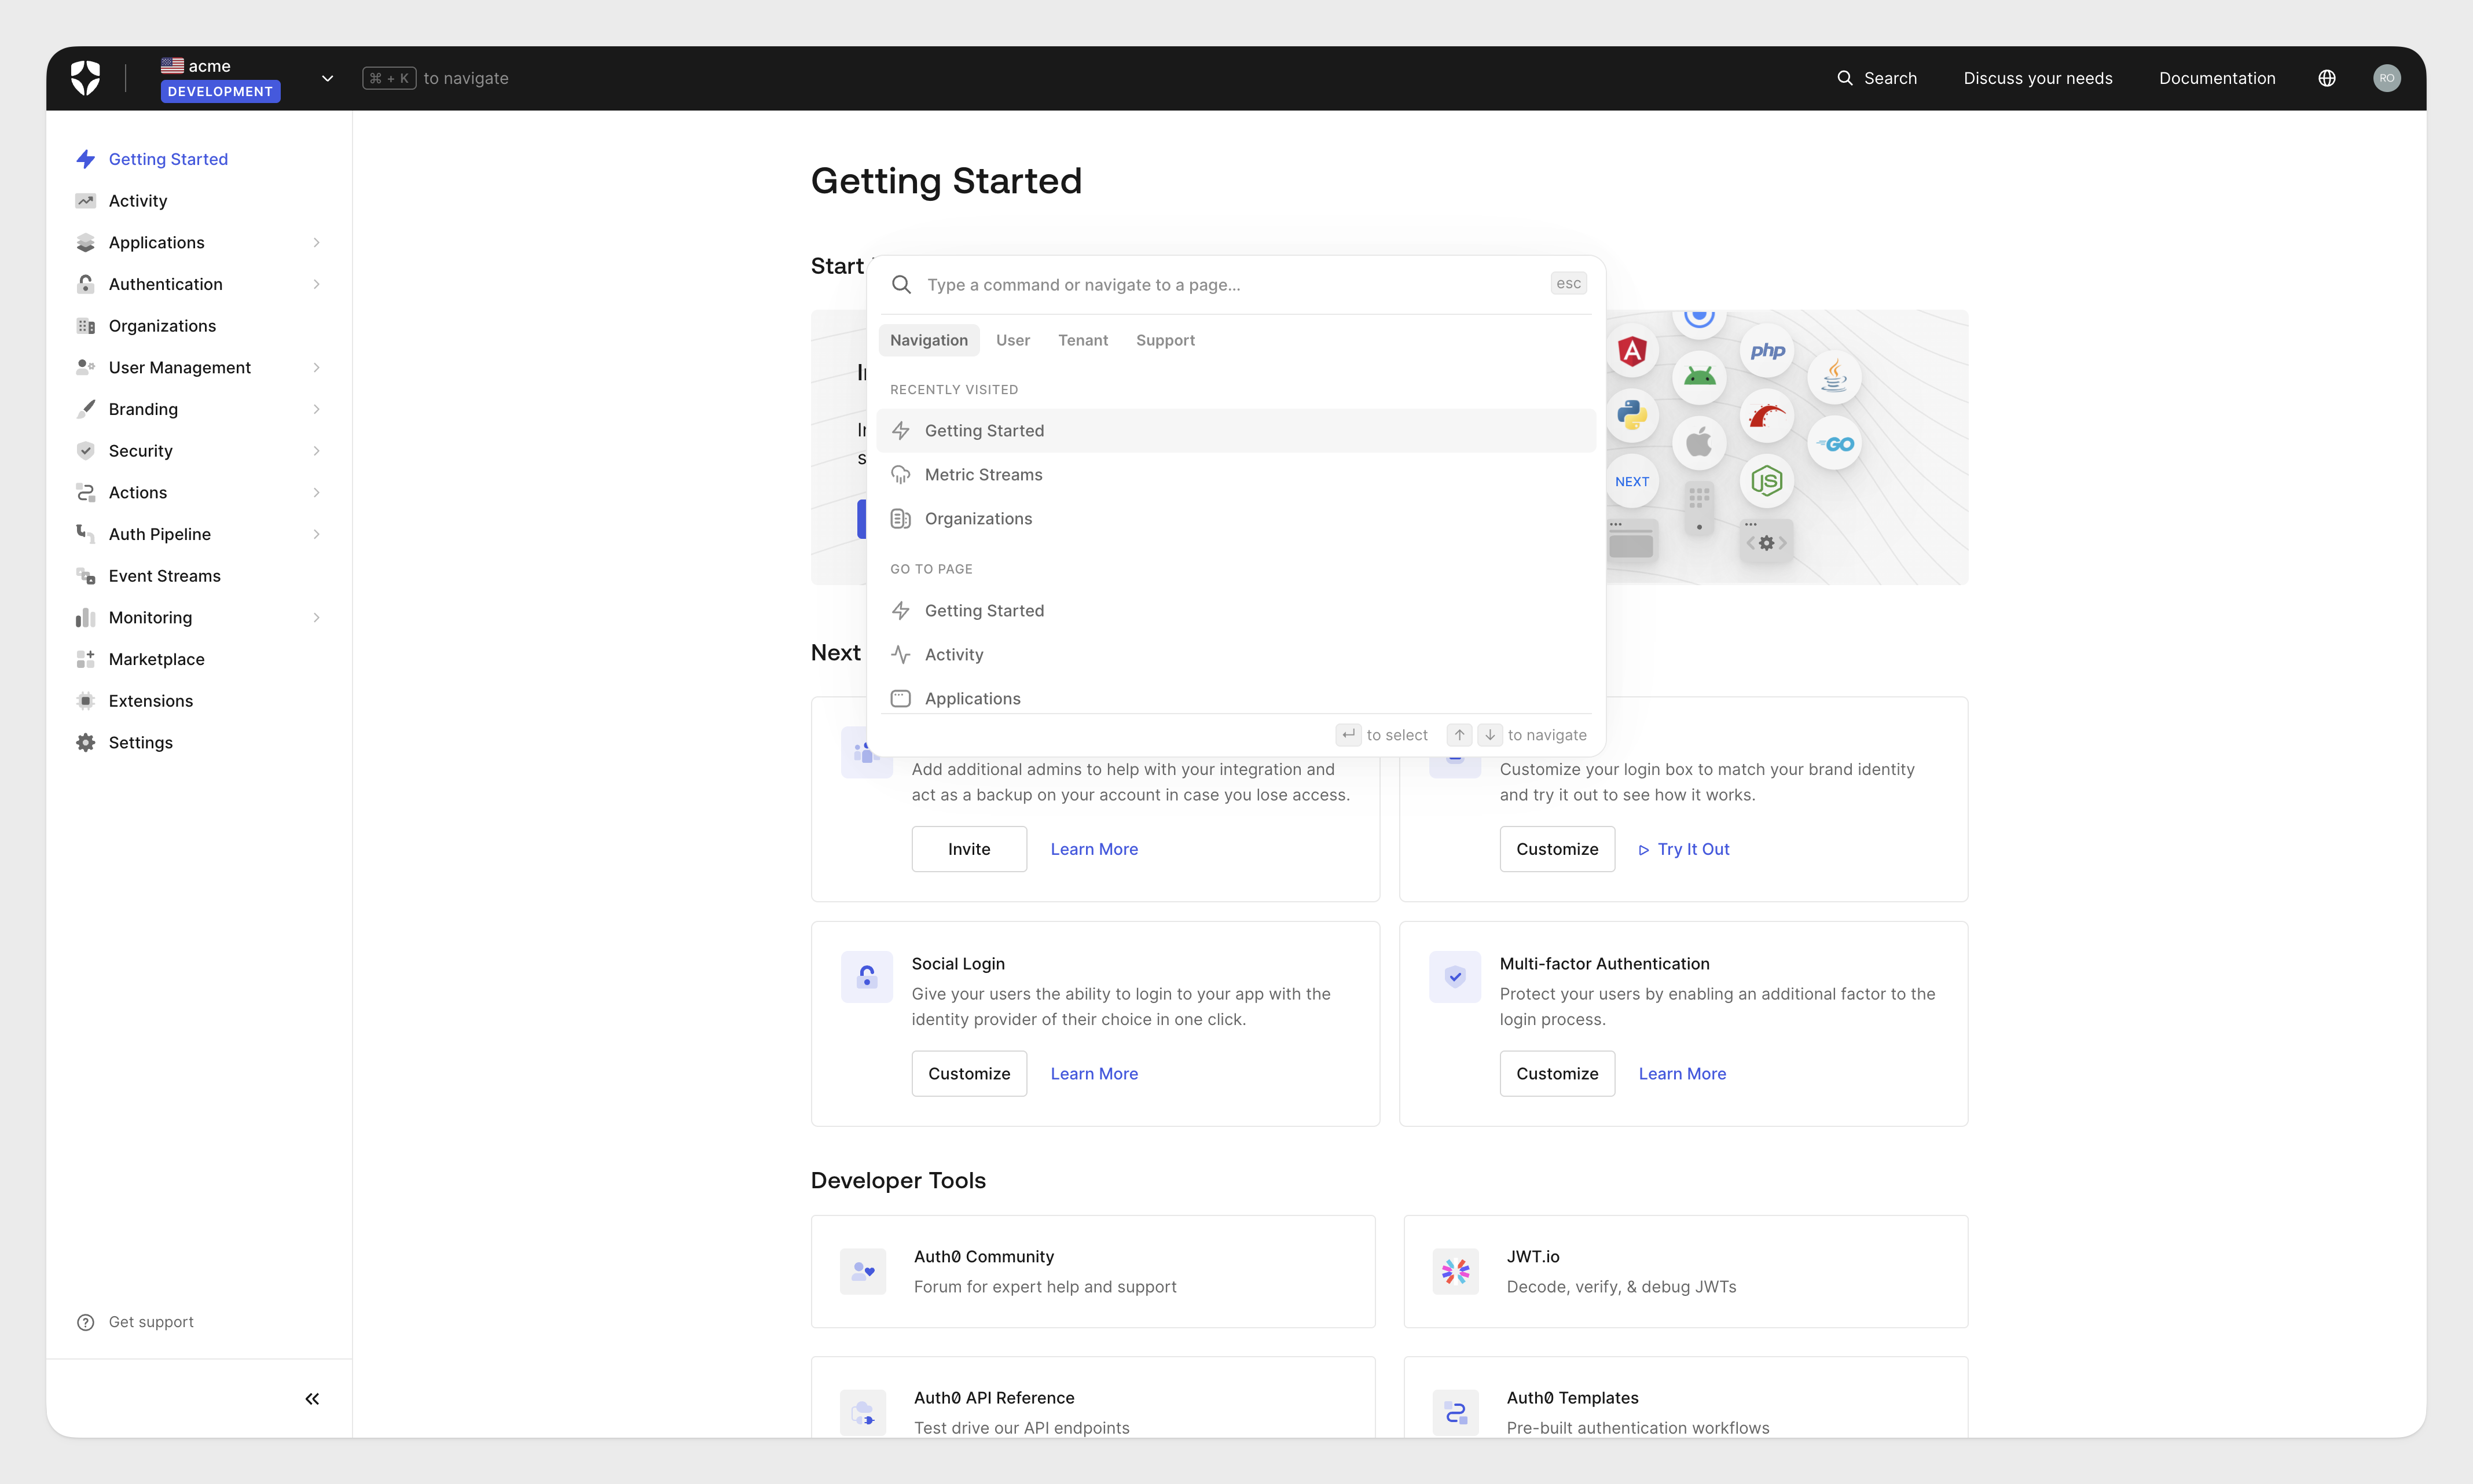Click the Actions flow icon in sidebar
The image size is (2473, 1484).
86,493
